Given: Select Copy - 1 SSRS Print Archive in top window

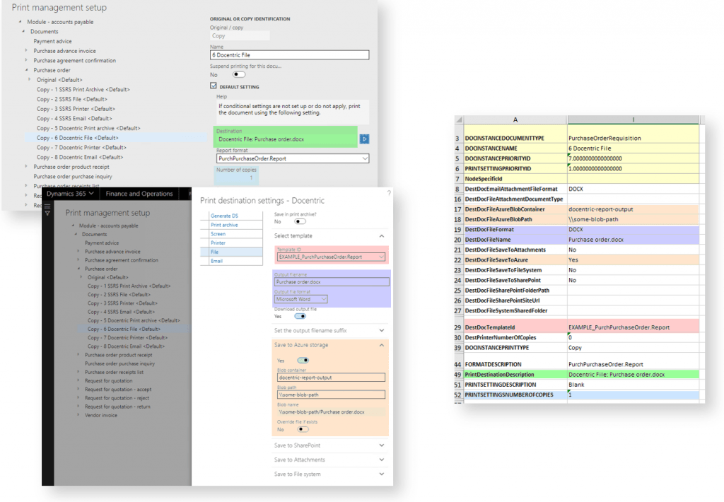Looking at the screenshot, I should tap(83, 89).
